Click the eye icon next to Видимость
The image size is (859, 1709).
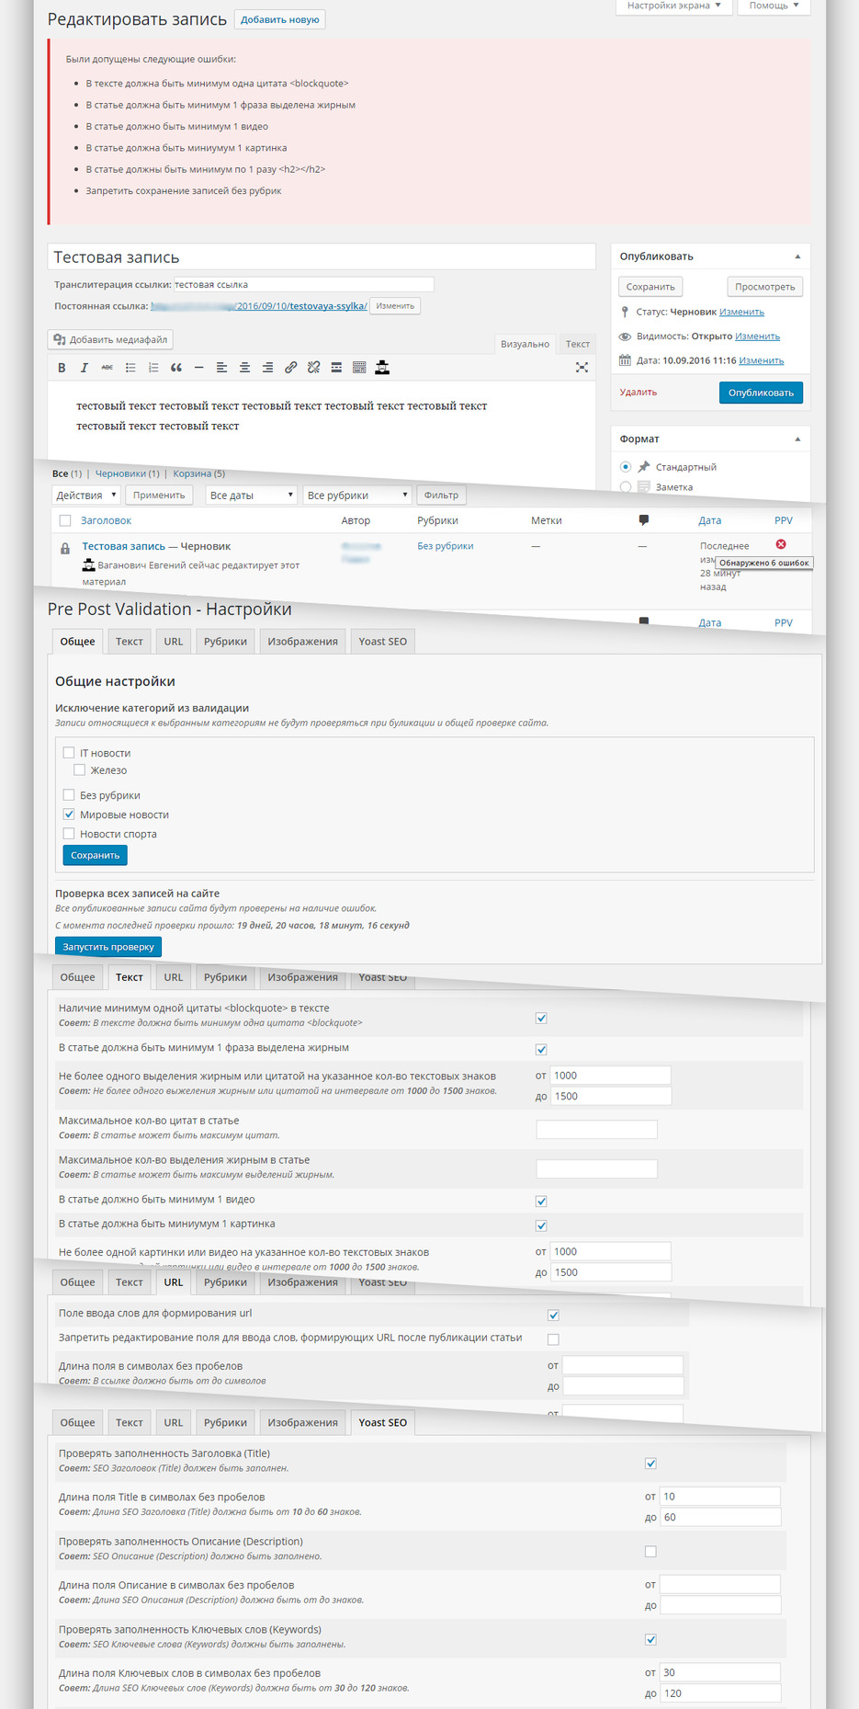pyautogui.click(x=625, y=336)
